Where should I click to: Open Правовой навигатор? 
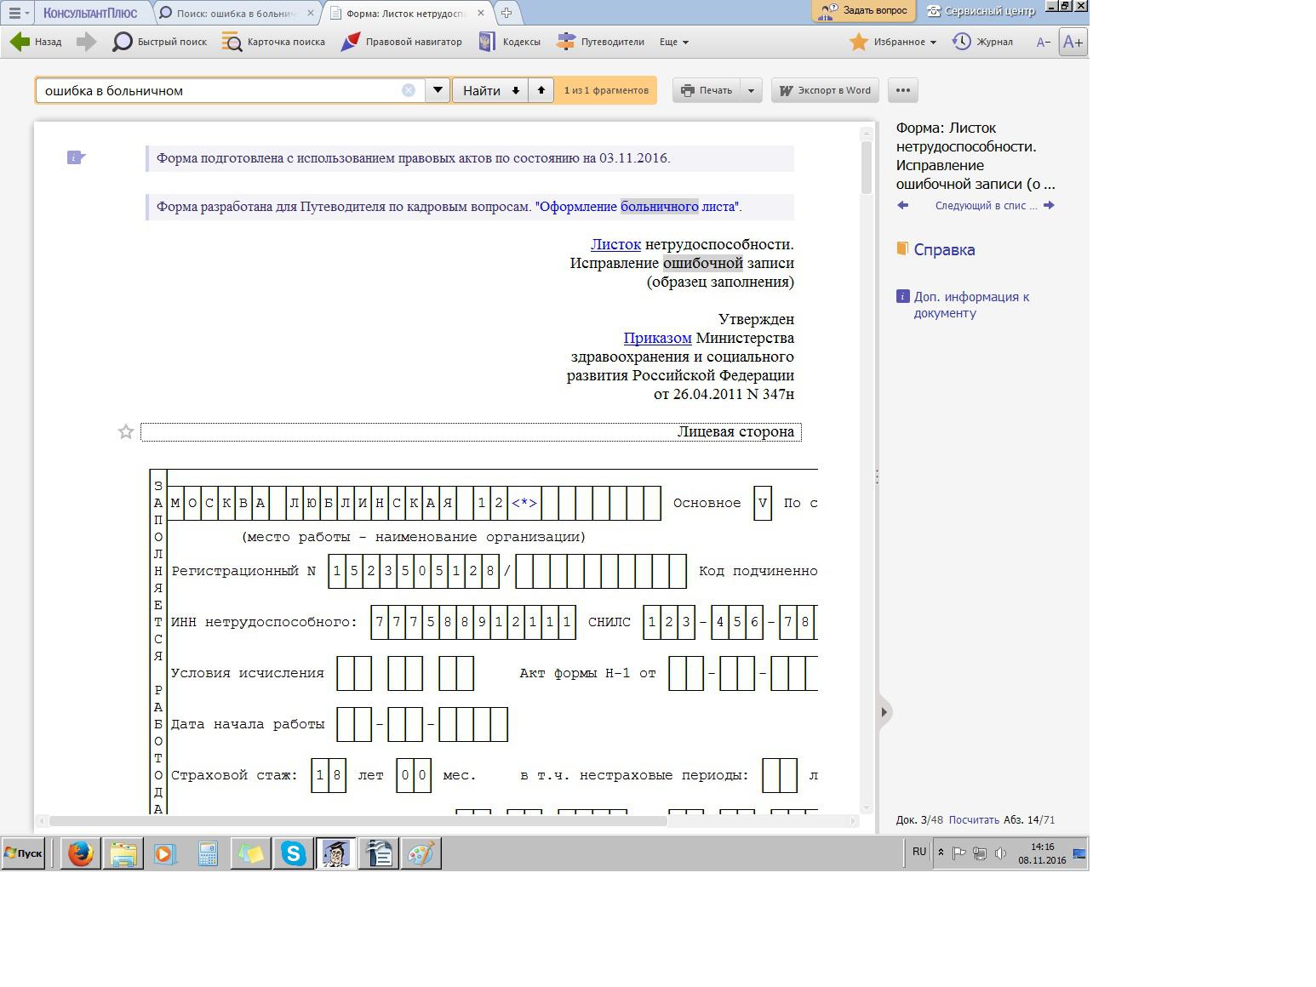[x=401, y=42]
